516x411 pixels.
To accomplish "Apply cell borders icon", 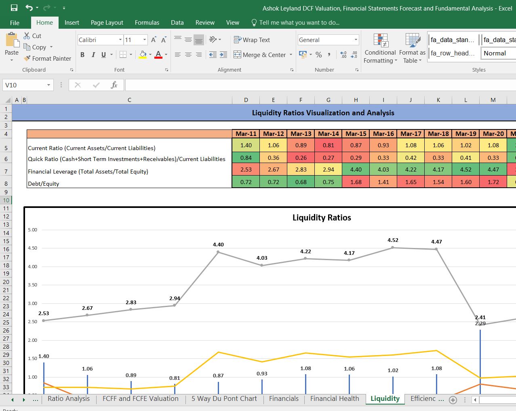I will (x=123, y=55).
